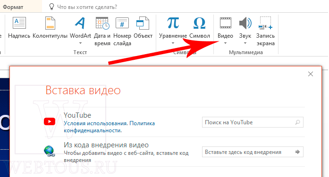Open the Условия использования link
Image resolution: width=329 pixels, height=177 pixels.
96,123
